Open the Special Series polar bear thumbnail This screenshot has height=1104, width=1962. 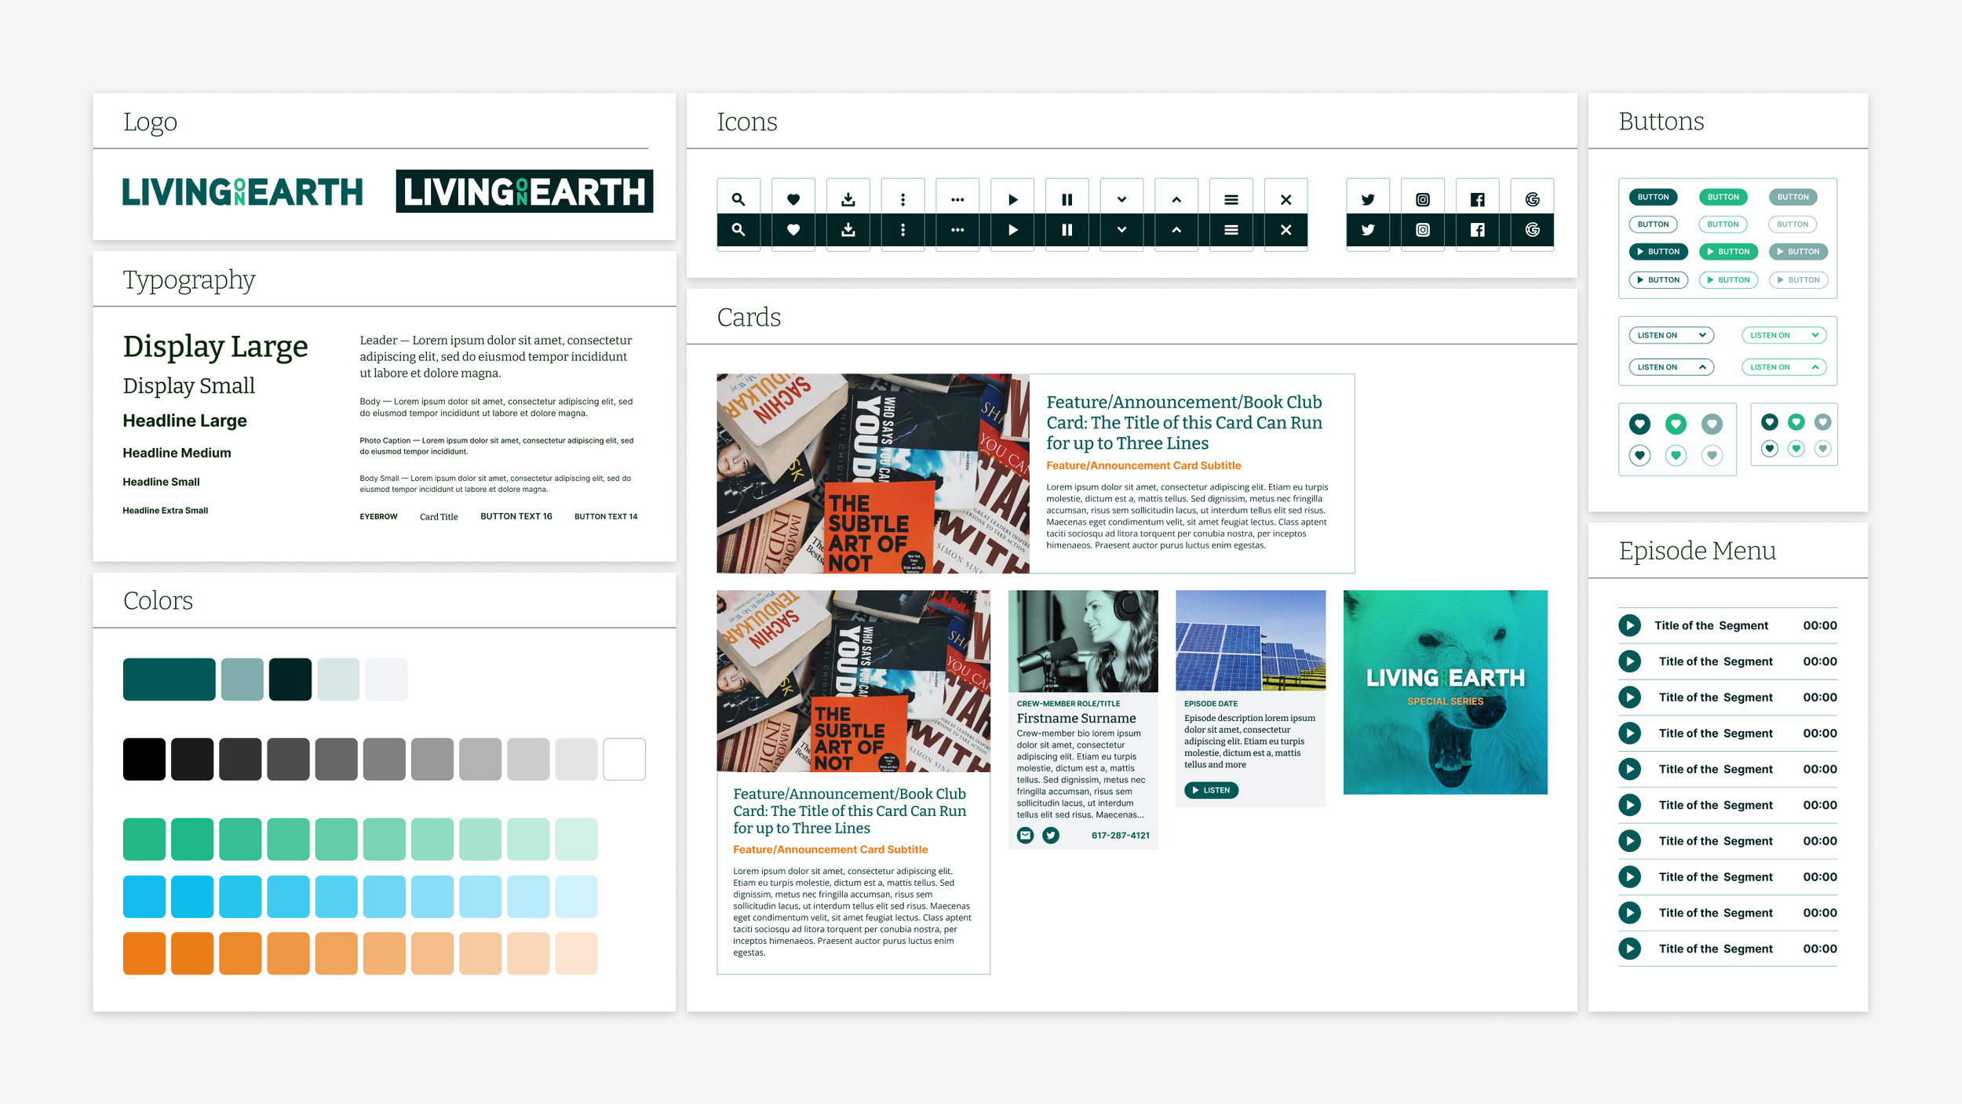[x=1445, y=692]
